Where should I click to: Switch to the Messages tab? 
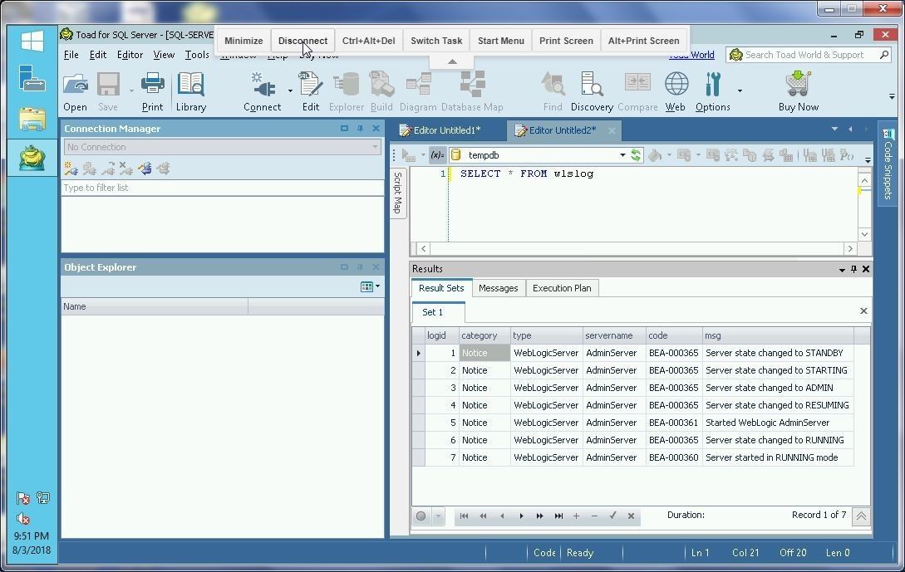coord(498,288)
